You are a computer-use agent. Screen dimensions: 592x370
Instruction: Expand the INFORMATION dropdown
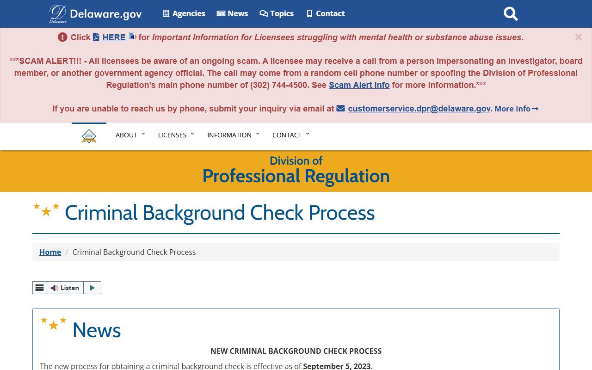point(234,135)
